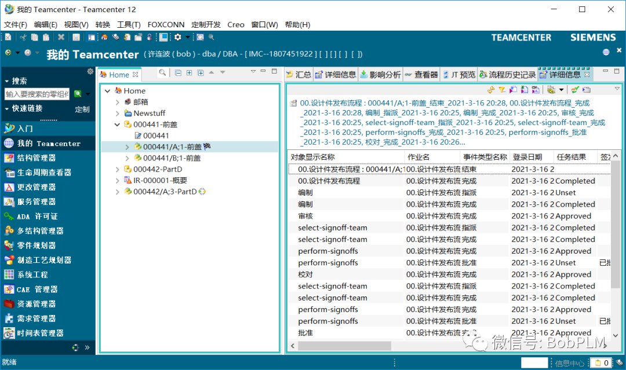Image resolution: width=626 pixels, height=370 pixels.
Task: Switch to the 汇总 tab
Action: 299,75
